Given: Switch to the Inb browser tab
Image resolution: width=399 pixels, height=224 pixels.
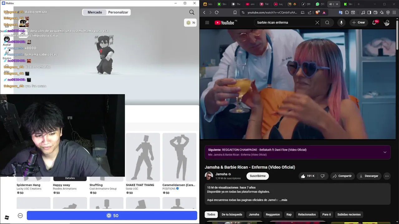Looking at the screenshot, I should [x=208, y=4].
